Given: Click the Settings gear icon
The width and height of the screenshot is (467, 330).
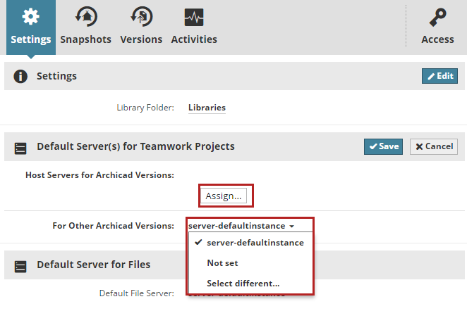Looking at the screenshot, I should coord(30,17).
